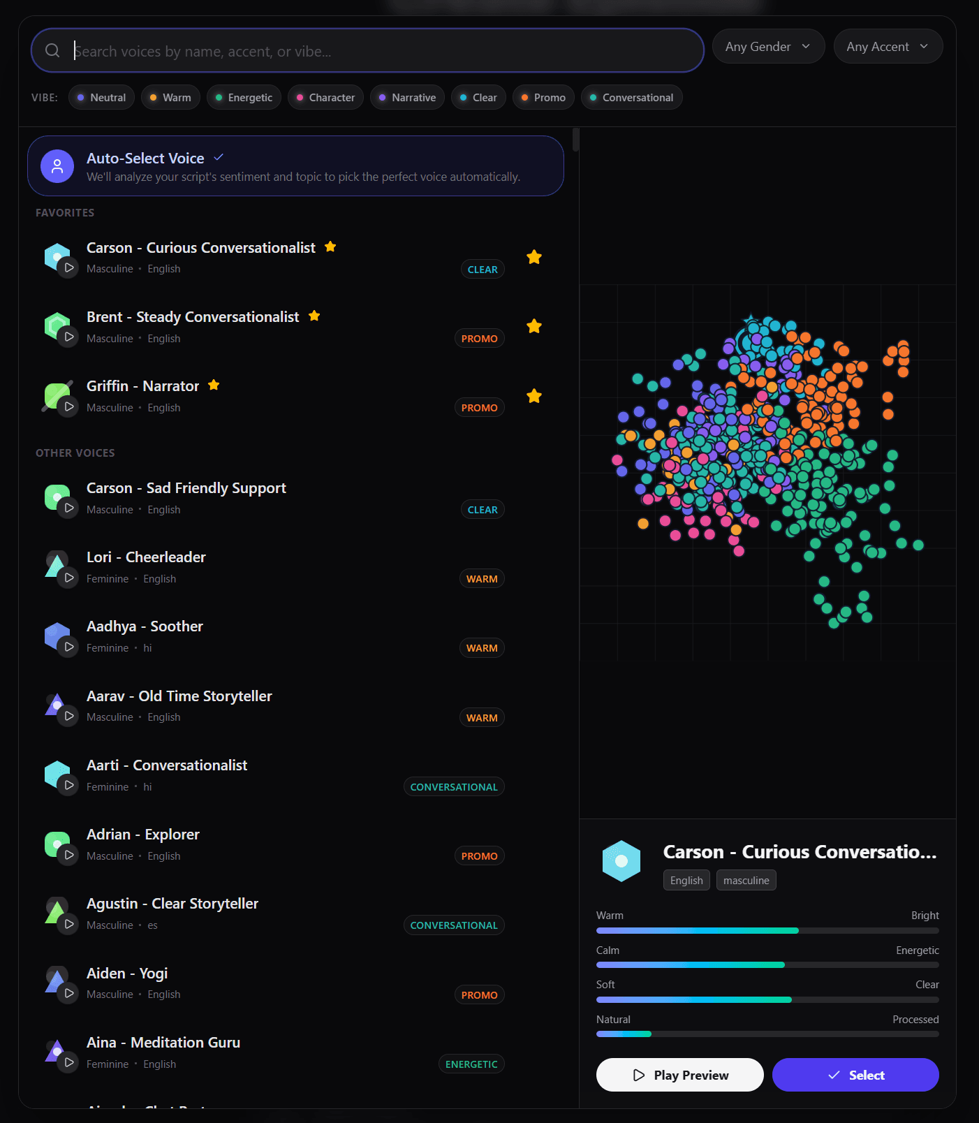Play sample for Aarav - Old Time Storyteller
The image size is (979, 1123).
point(68,717)
